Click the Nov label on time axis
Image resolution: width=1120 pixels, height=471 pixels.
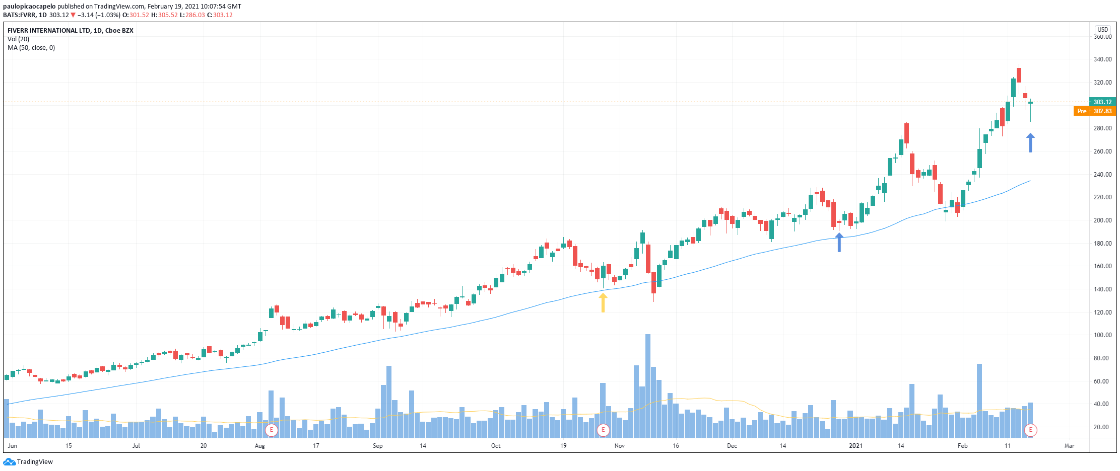pos(620,446)
